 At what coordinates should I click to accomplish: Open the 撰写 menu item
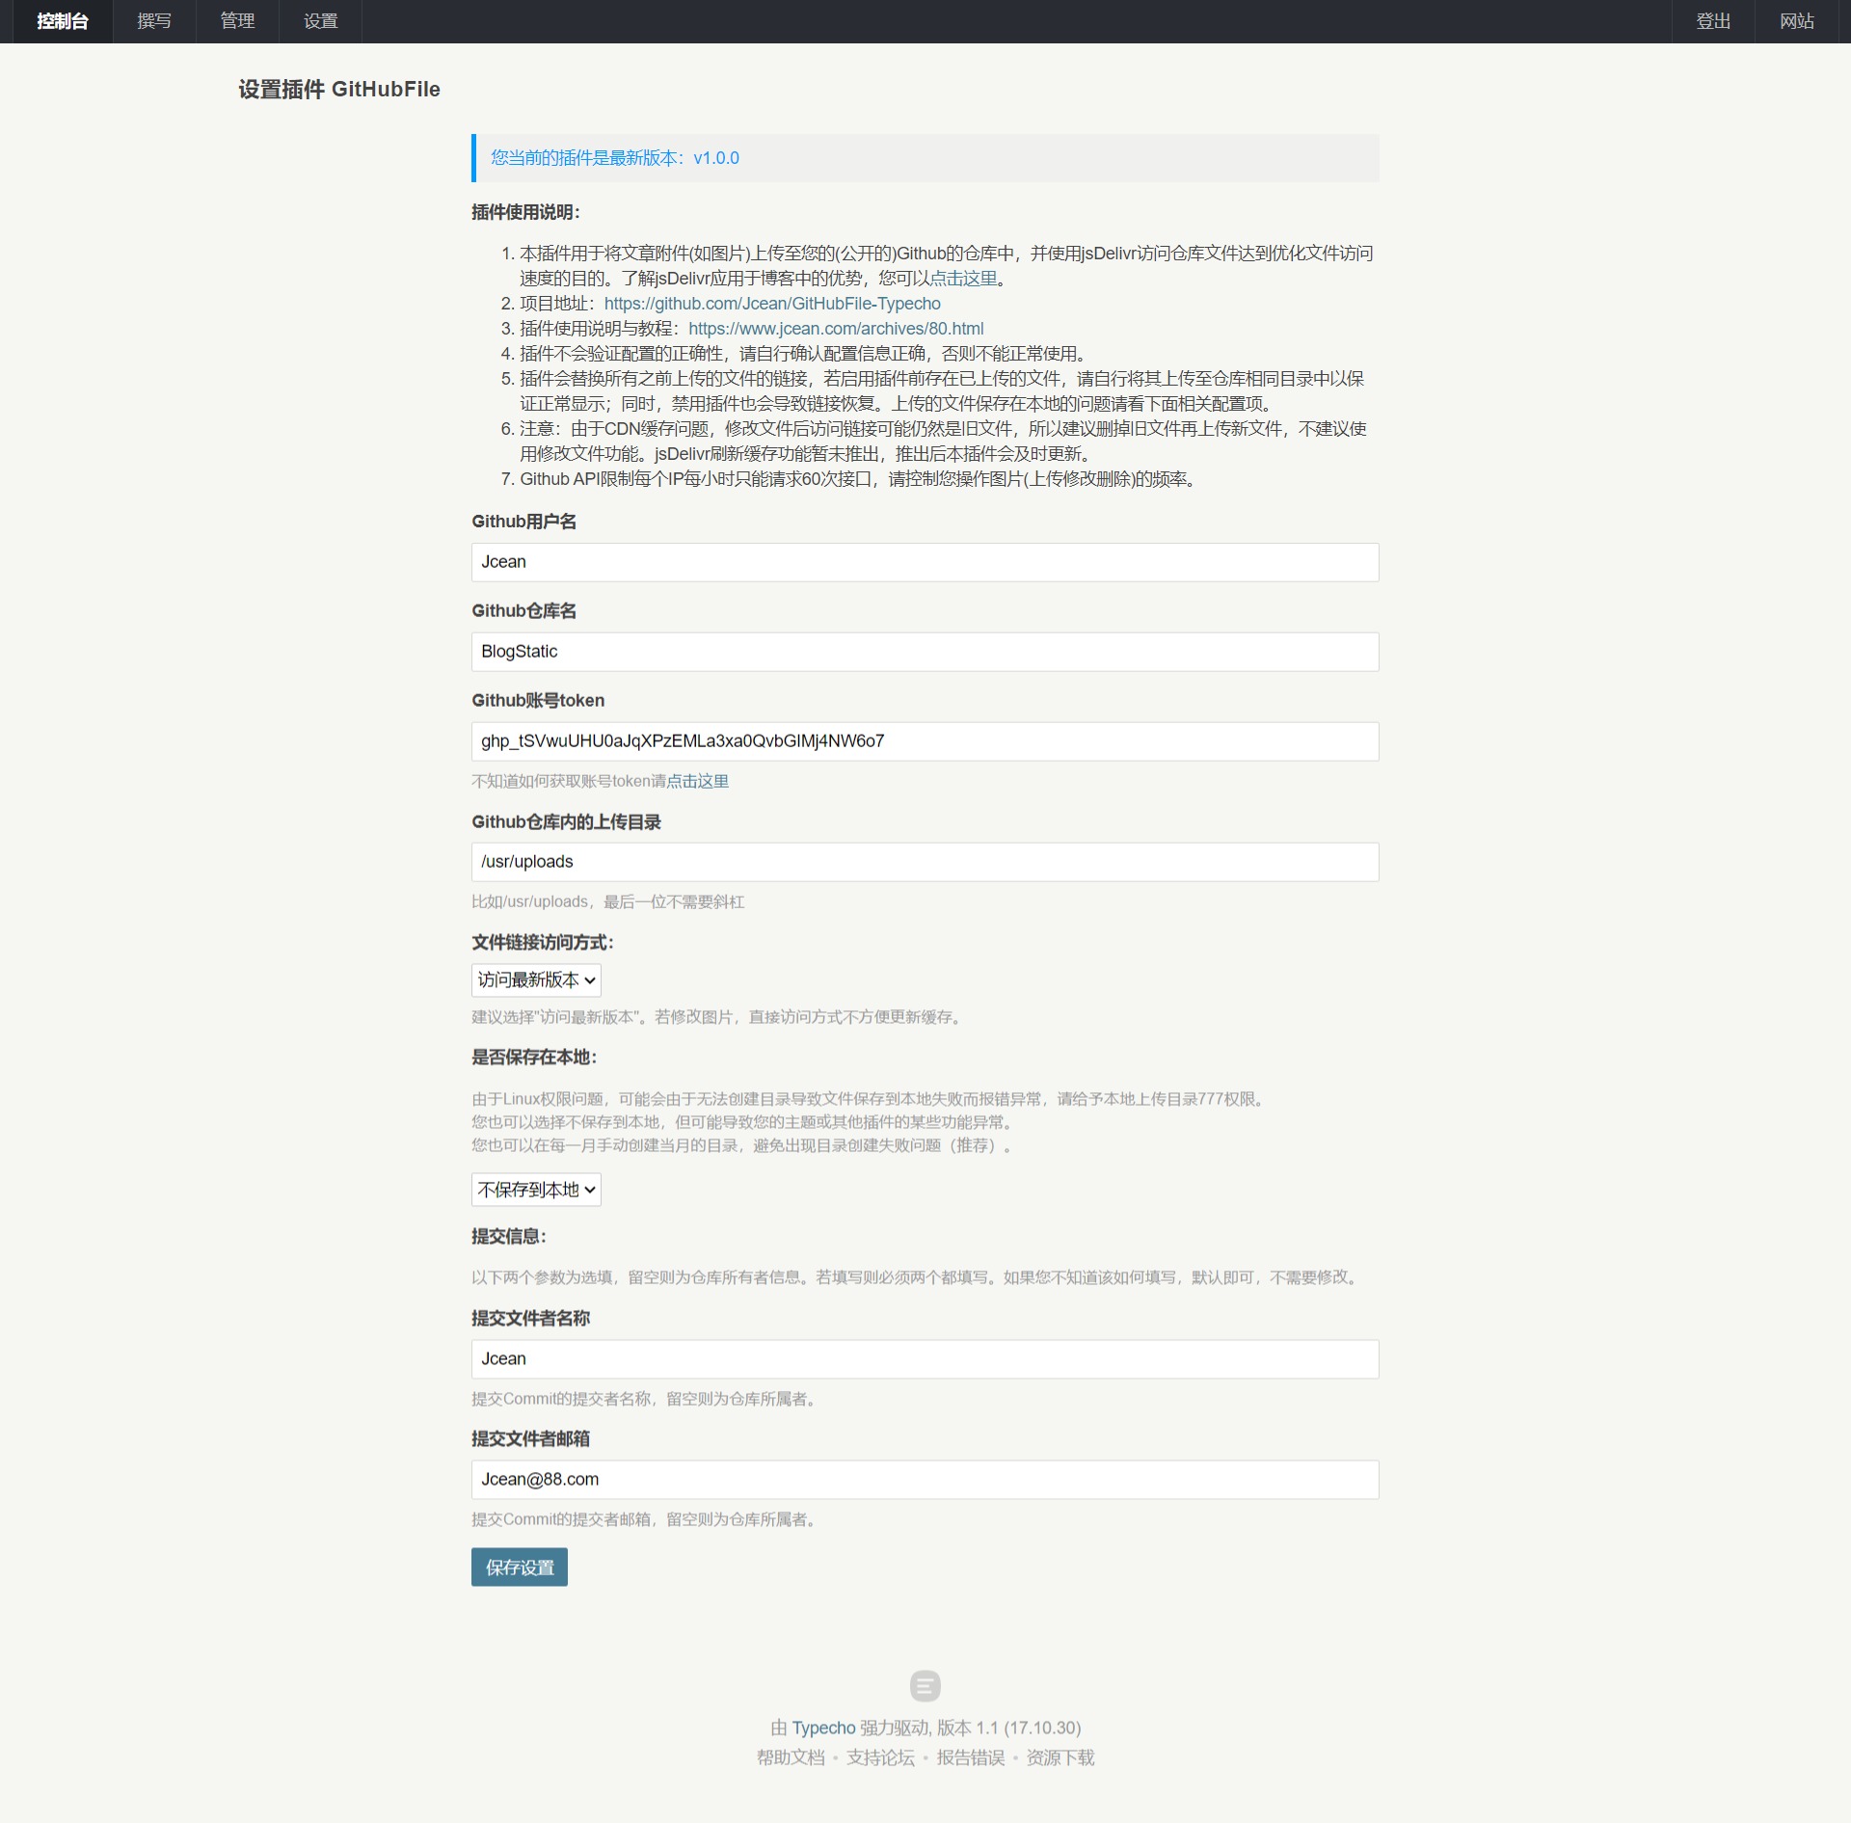tap(154, 20)
